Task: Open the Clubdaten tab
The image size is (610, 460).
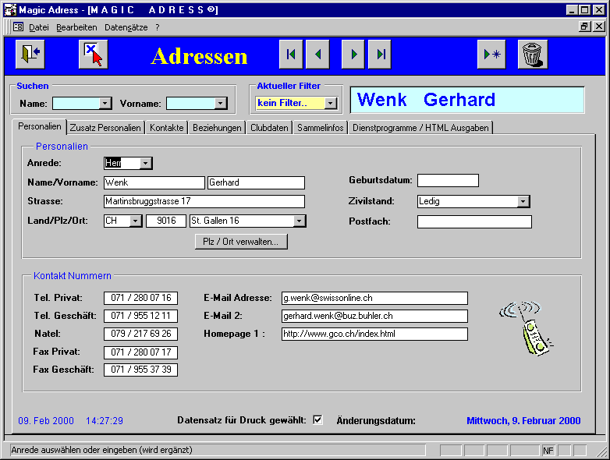Action: pyautogui.click(x=269, y=128)
